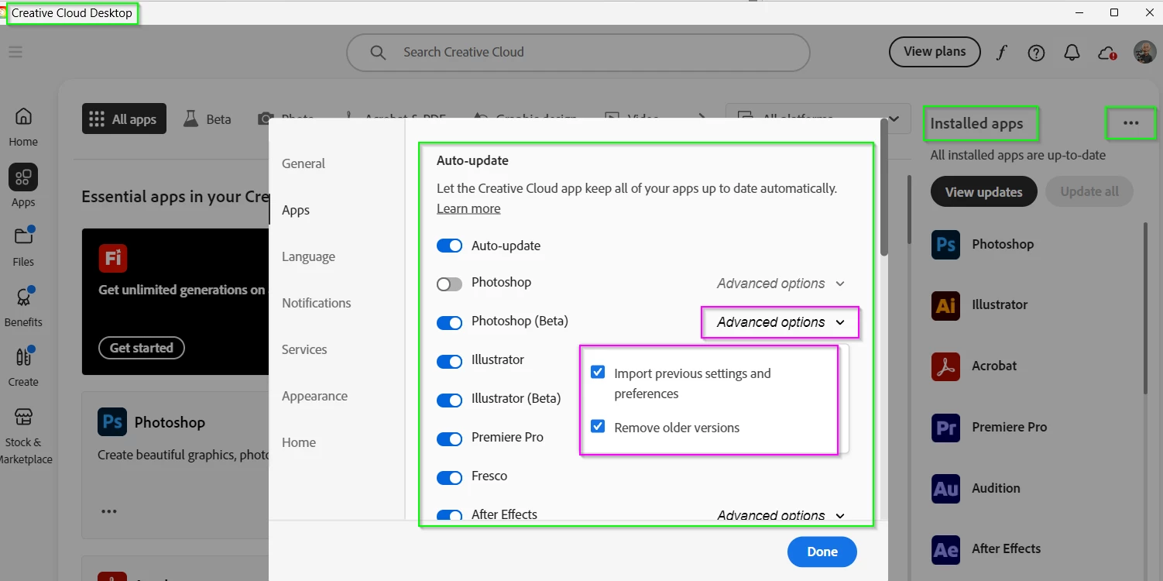This screenshot has height=581, width=1163.
Task: Open the user profile avatar
Action: (x=1145, y=52)
